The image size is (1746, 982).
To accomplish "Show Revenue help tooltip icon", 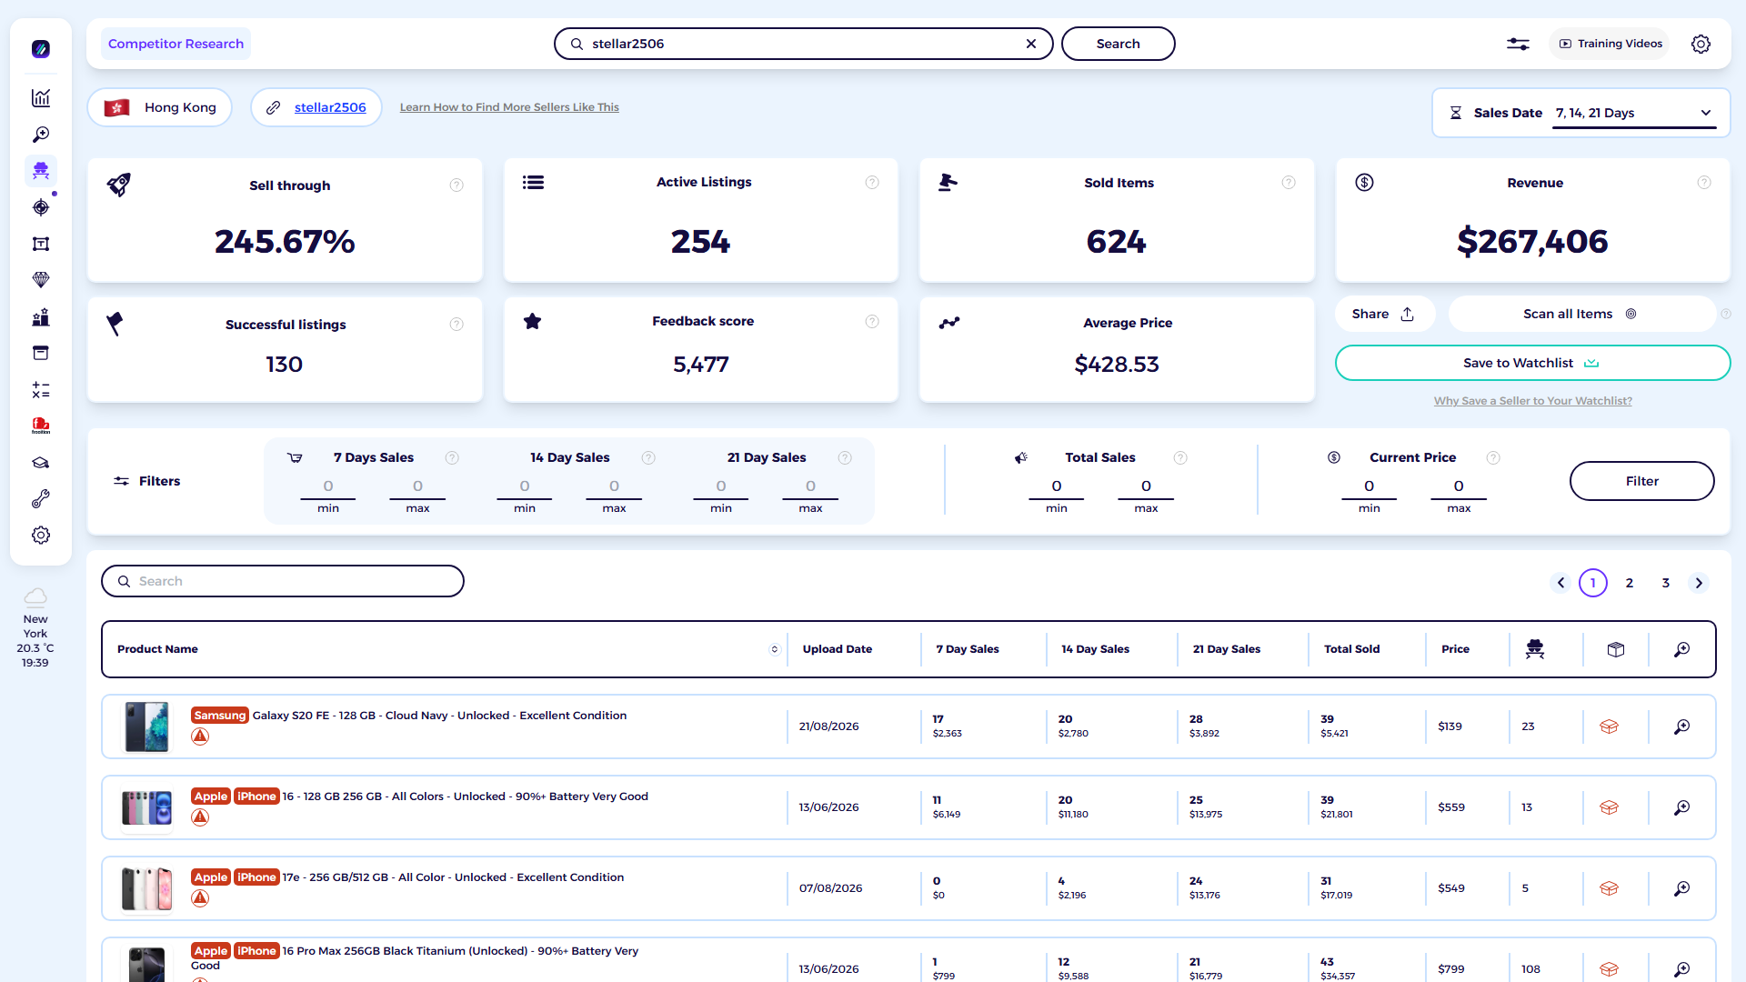I will (1704, 183).
